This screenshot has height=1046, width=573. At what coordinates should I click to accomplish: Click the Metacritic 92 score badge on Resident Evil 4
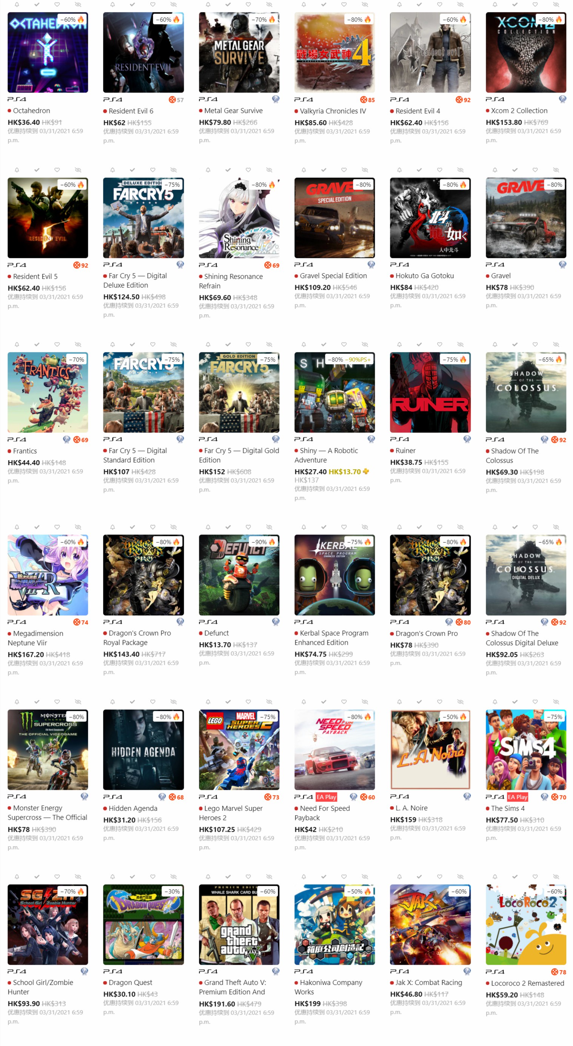tap(463, 100)
